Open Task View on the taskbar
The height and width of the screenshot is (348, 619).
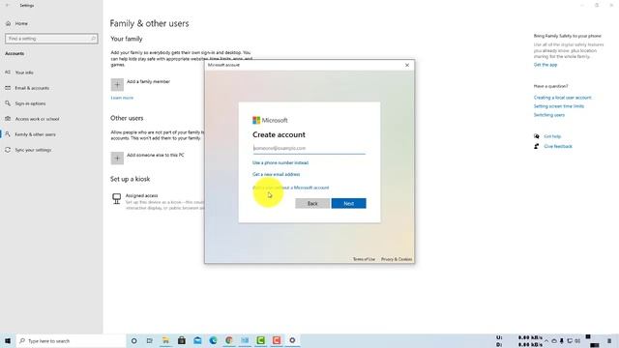point(150,340)
